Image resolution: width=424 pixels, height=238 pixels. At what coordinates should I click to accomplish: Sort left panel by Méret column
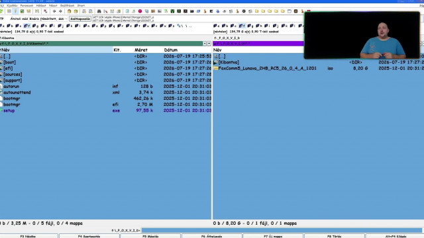pyautogui.click(x=141, y=50)
